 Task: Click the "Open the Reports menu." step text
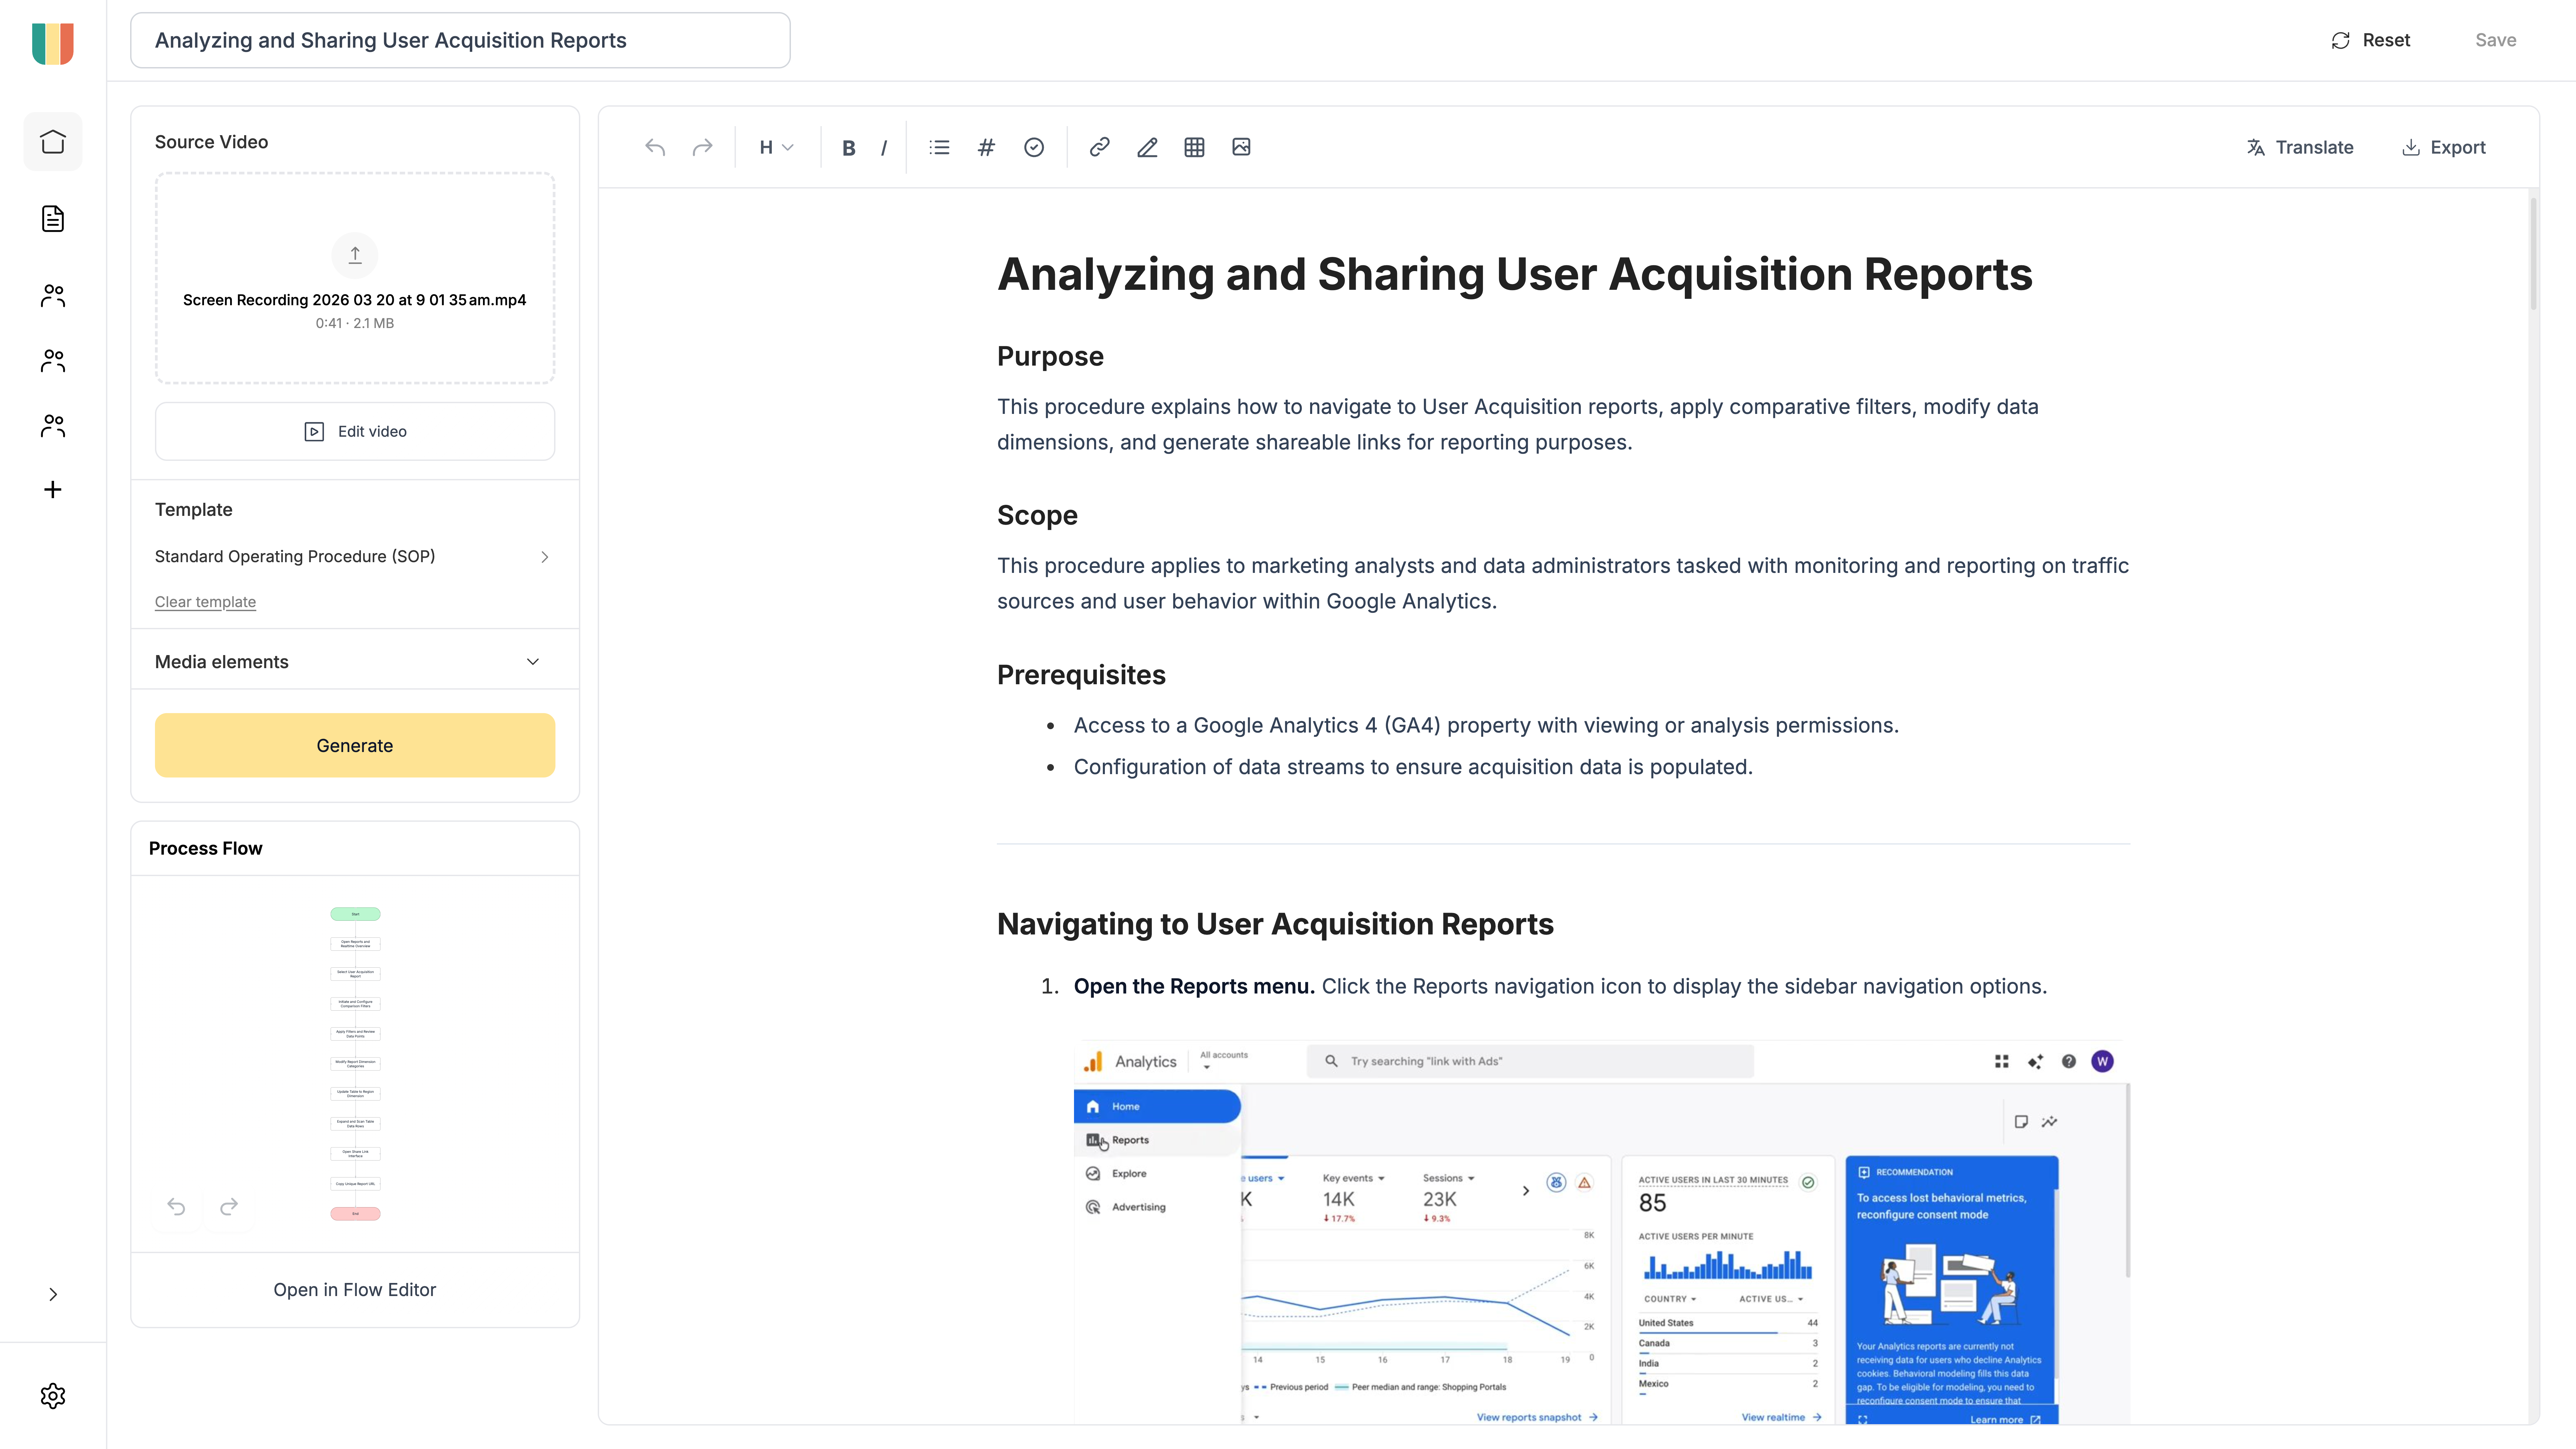click(x=1194, y=987)
